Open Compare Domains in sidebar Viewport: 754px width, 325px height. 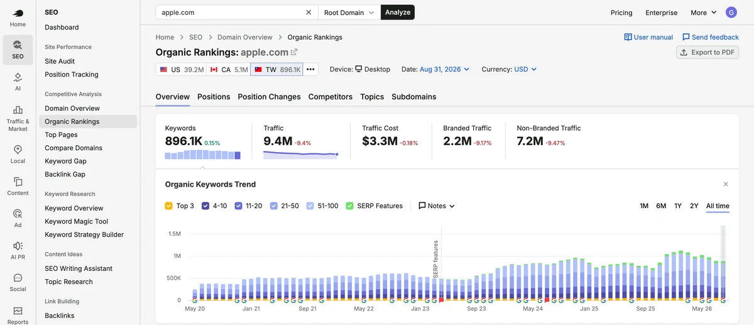click(74, 148)
